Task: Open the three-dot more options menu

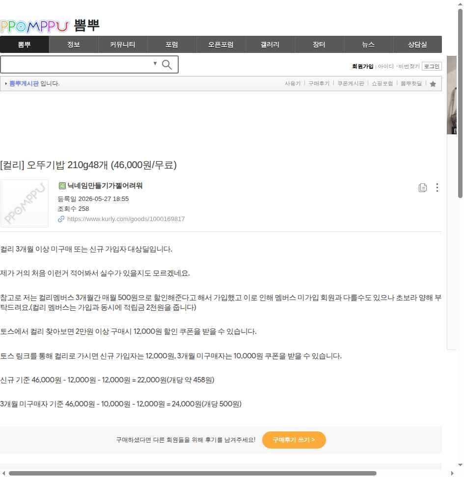Action: (x=437, y=187)
